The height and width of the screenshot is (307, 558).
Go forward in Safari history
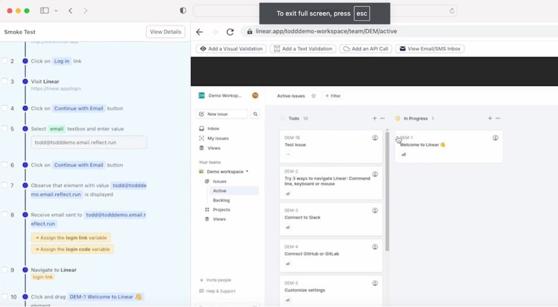tap(85, 11)
